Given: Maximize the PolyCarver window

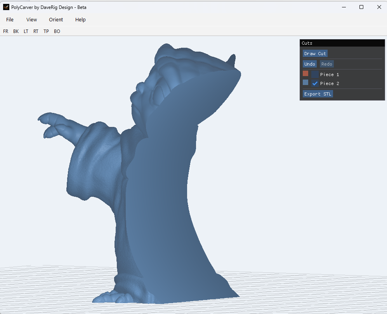Looking at the screenshot, I should (361, 7).
